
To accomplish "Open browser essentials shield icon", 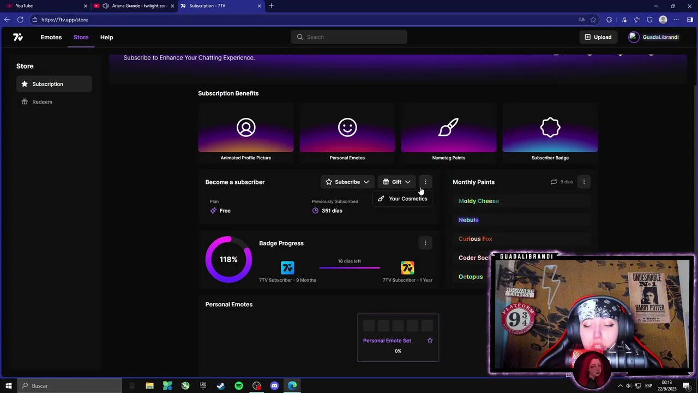I will point(649,20).
